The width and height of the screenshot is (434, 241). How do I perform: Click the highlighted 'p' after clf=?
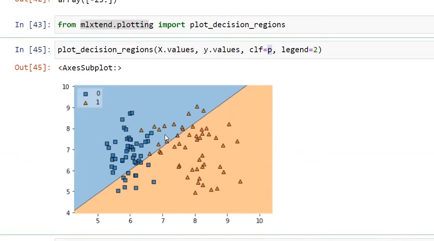pos(270,50)
